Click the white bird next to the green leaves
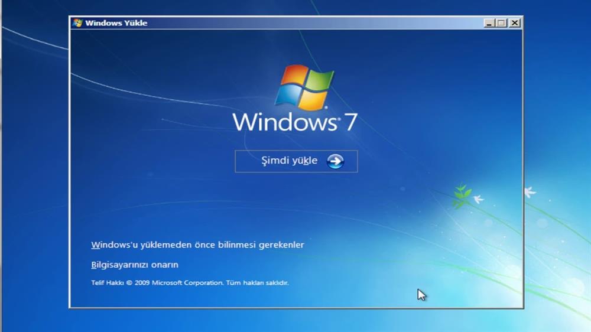The image size is (591, 332). [478, 200]
